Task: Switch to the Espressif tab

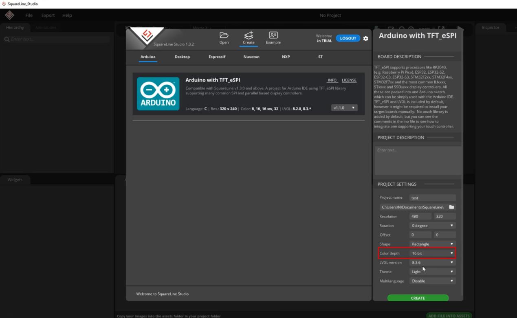Action: click(217, 57)
